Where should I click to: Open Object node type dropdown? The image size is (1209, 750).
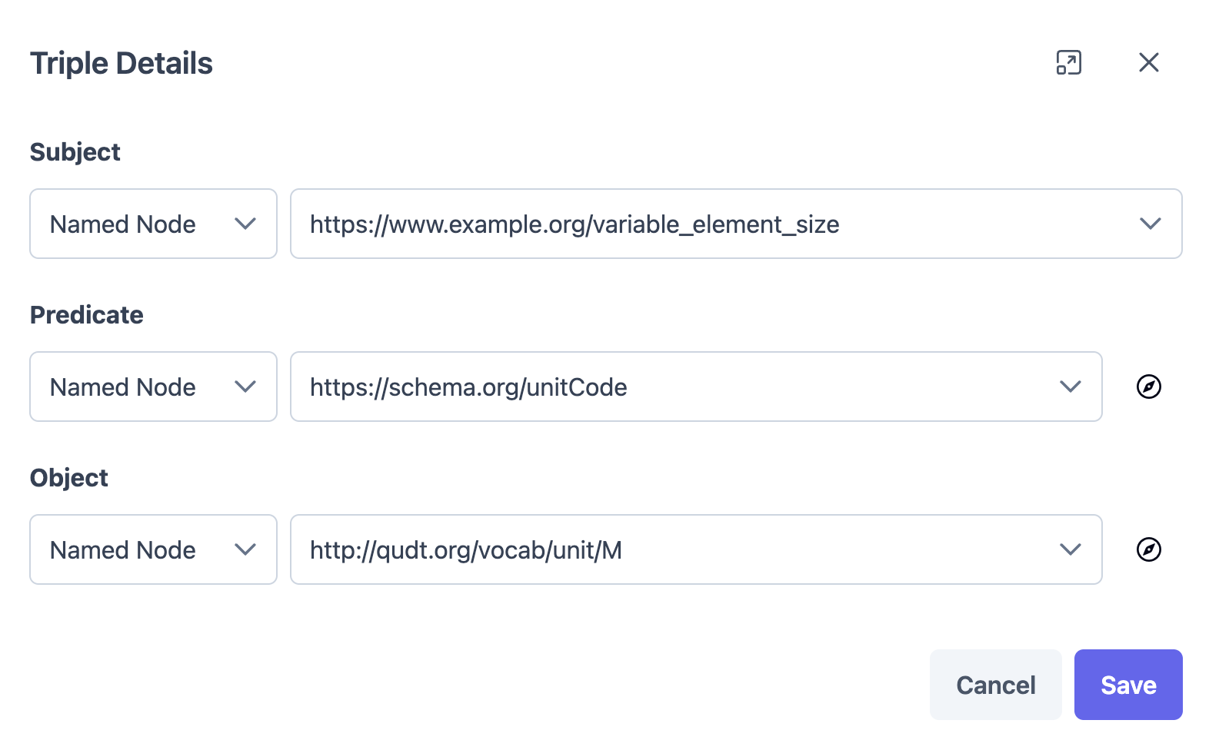pos(153,549)
